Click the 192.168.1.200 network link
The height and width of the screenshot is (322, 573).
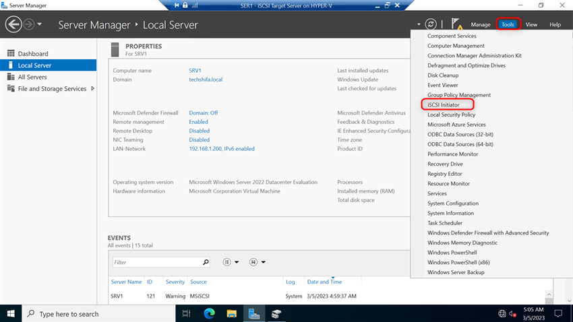222,149
